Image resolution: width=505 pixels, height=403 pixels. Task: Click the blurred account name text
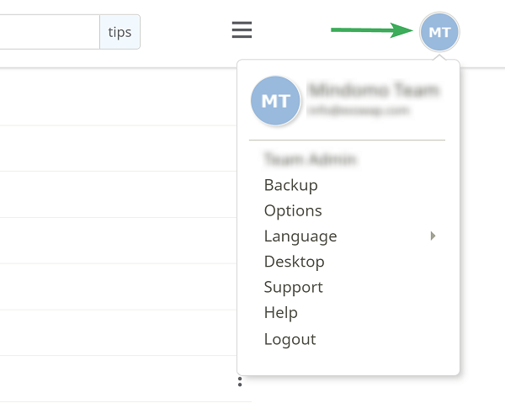click(x=373, y=90)
